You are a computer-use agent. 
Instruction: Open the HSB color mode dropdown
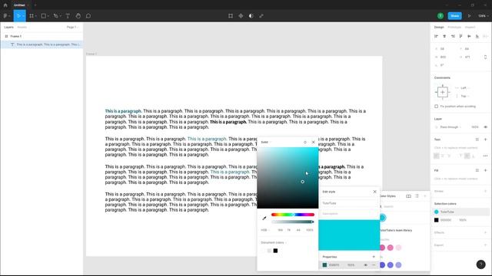tap(265, 230)
